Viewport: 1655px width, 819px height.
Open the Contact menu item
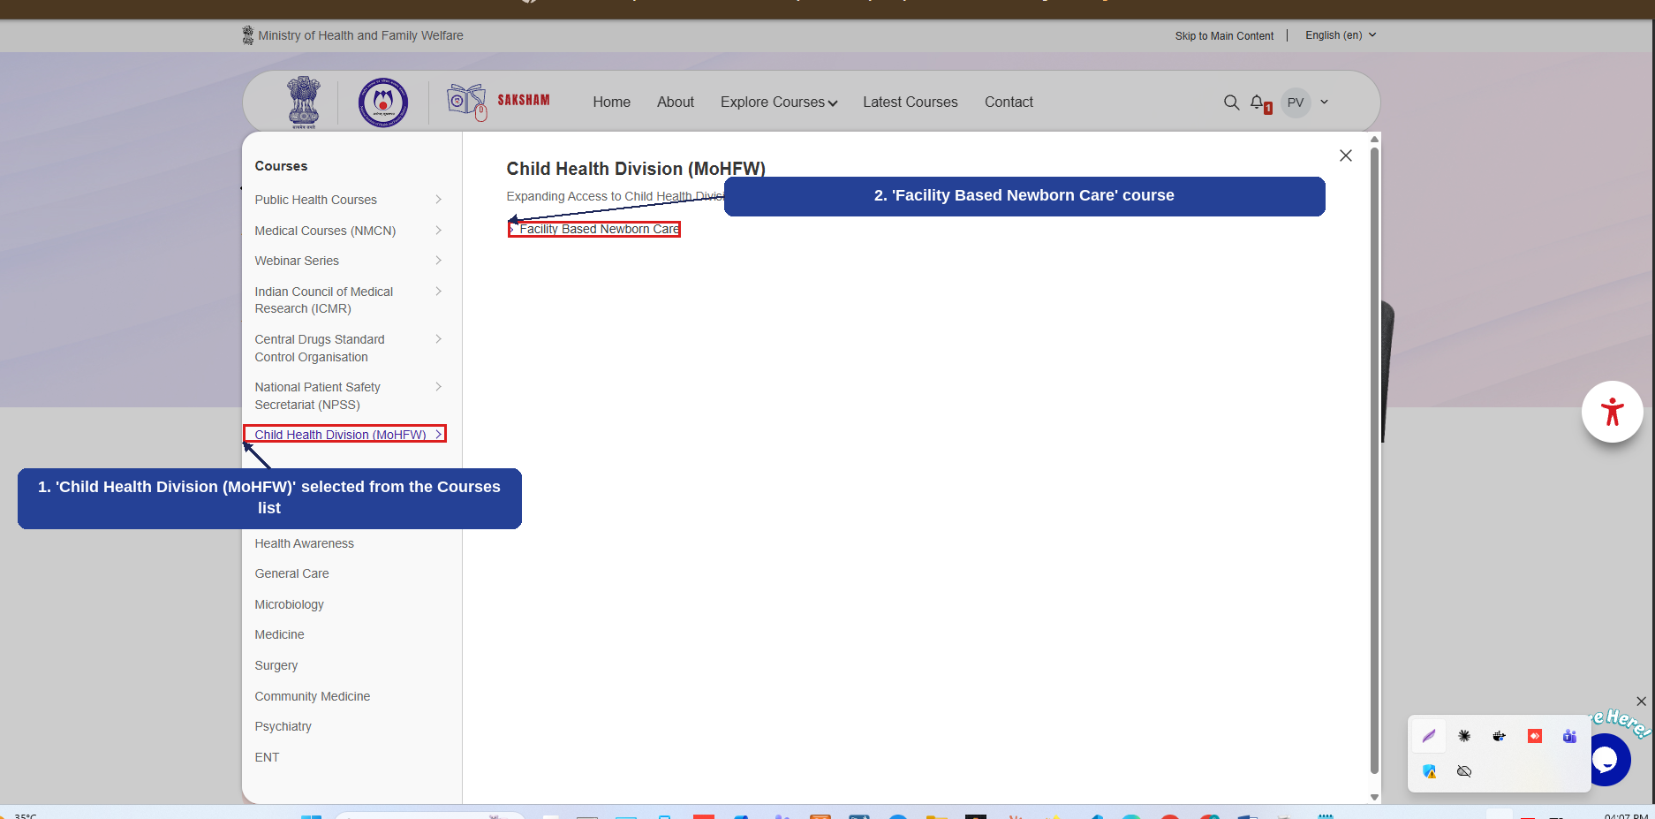1009,102
